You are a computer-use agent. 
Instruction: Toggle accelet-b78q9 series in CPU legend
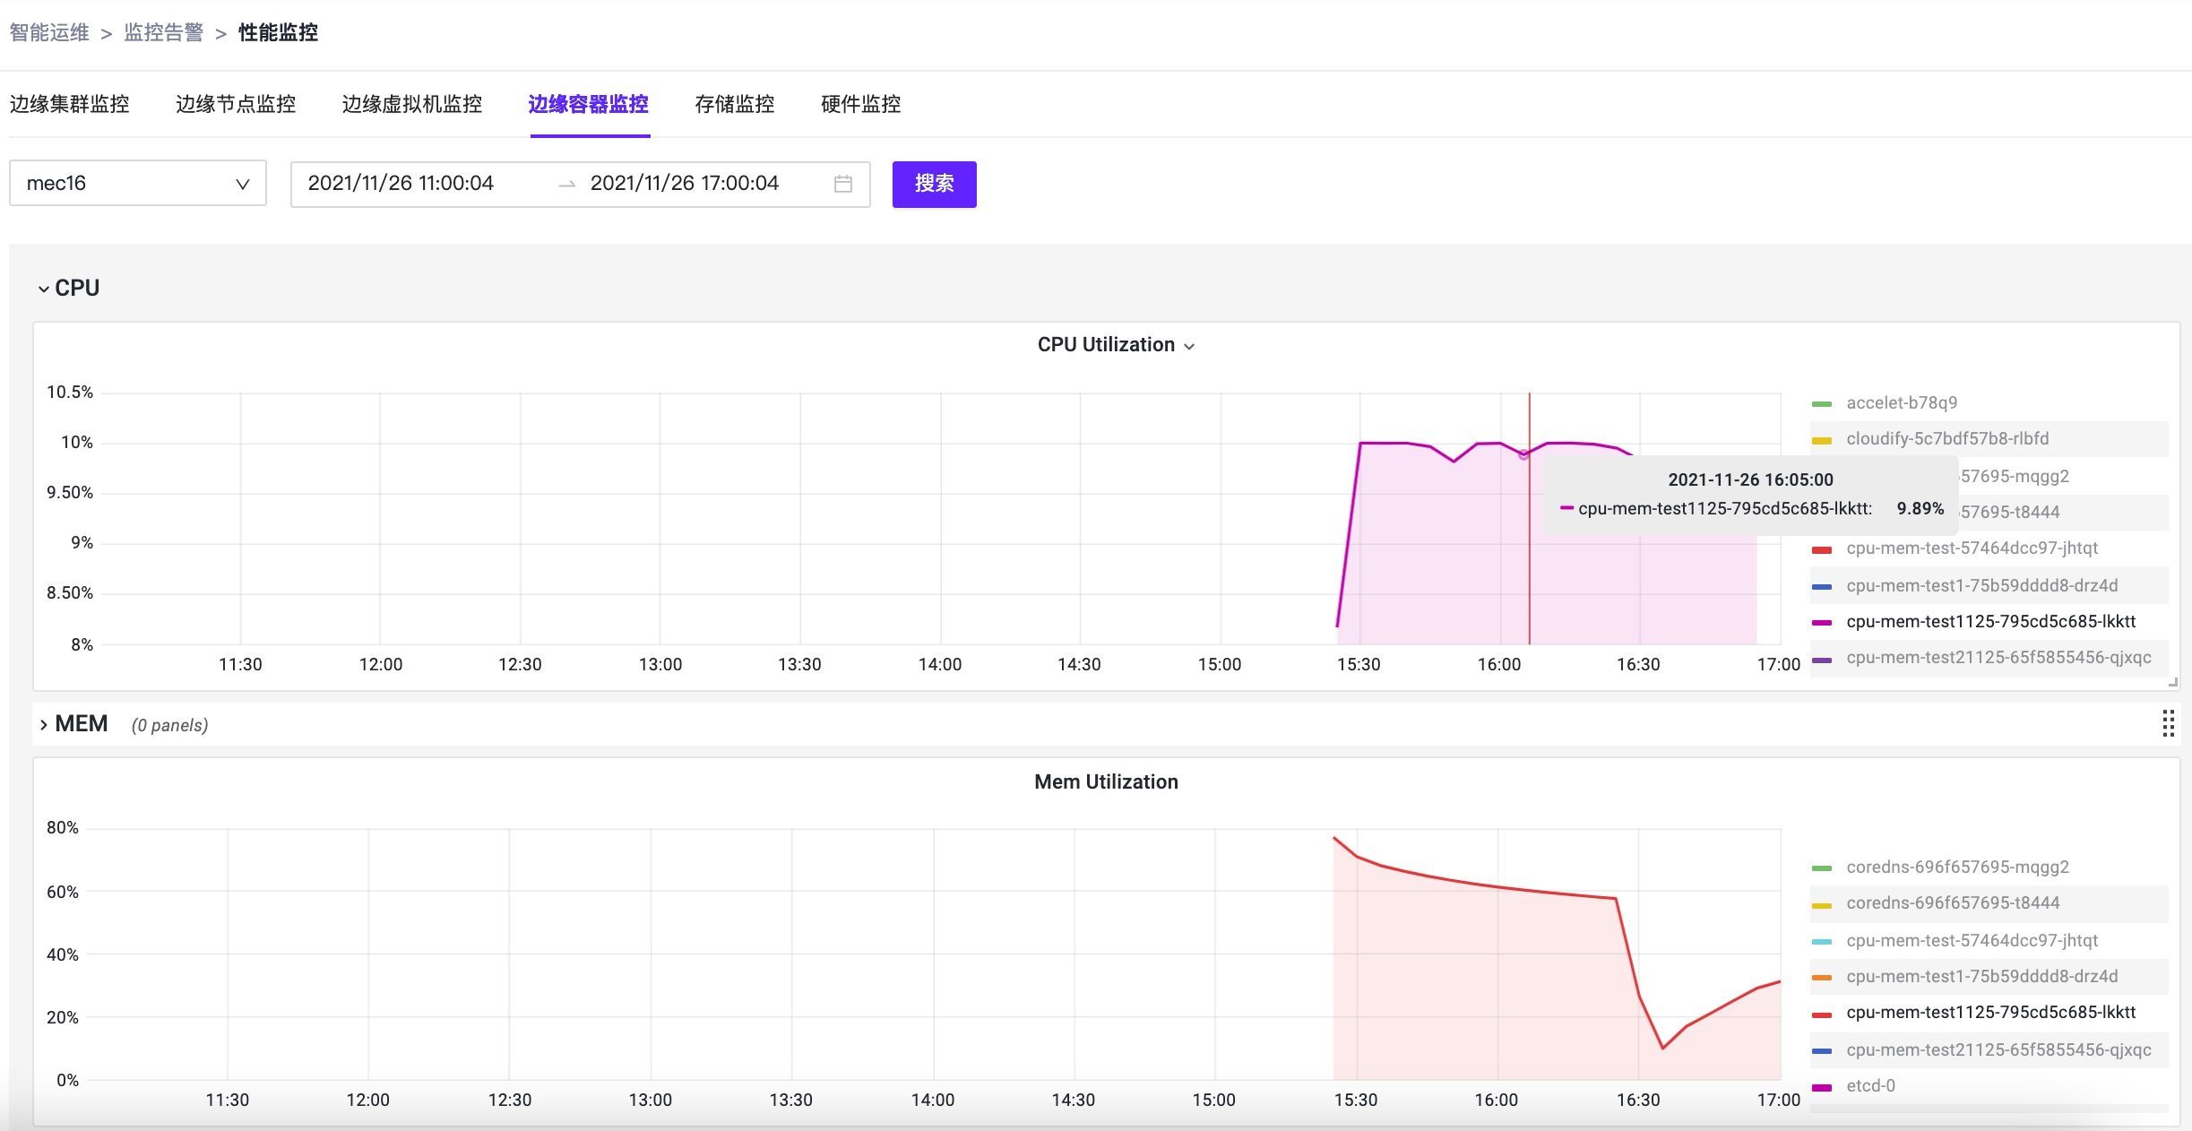click(x=1901, y=403)
